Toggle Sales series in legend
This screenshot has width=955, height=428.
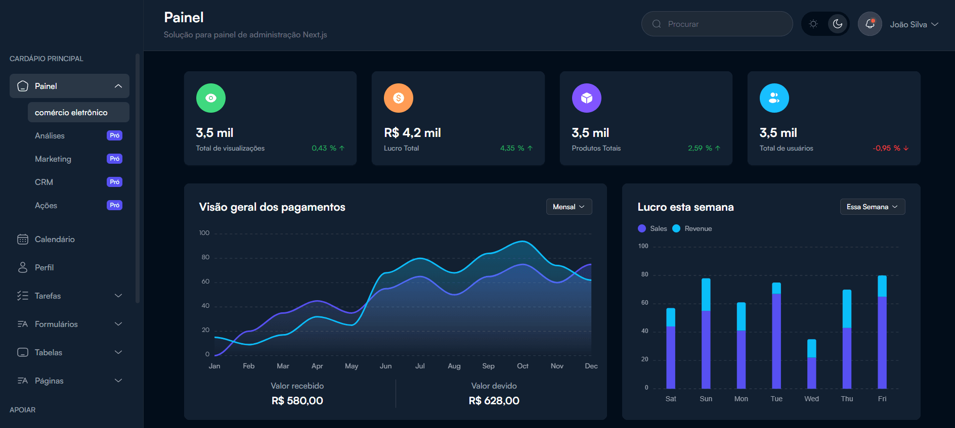(653, 228)
